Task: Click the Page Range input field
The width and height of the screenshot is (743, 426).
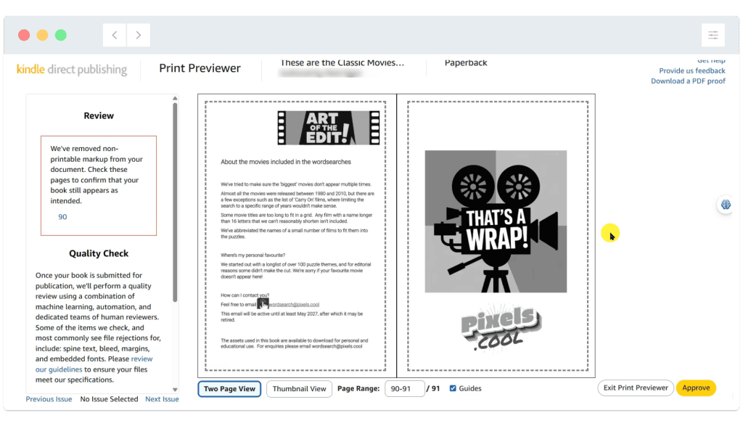Action: [404, 388]
